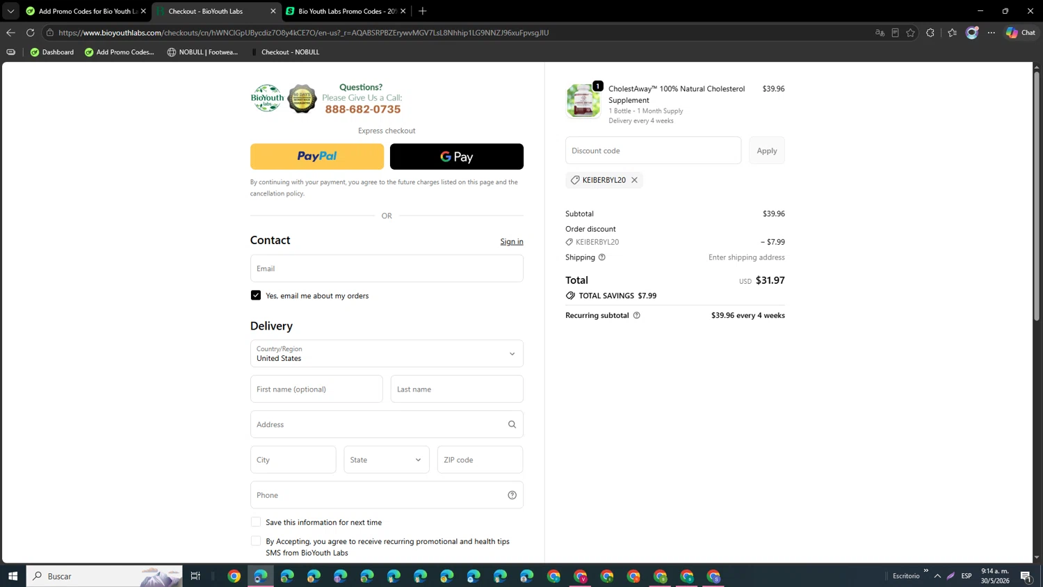Click the CholestAway product thumbnail
This screenshot has height=587, width=1043.
583,101
